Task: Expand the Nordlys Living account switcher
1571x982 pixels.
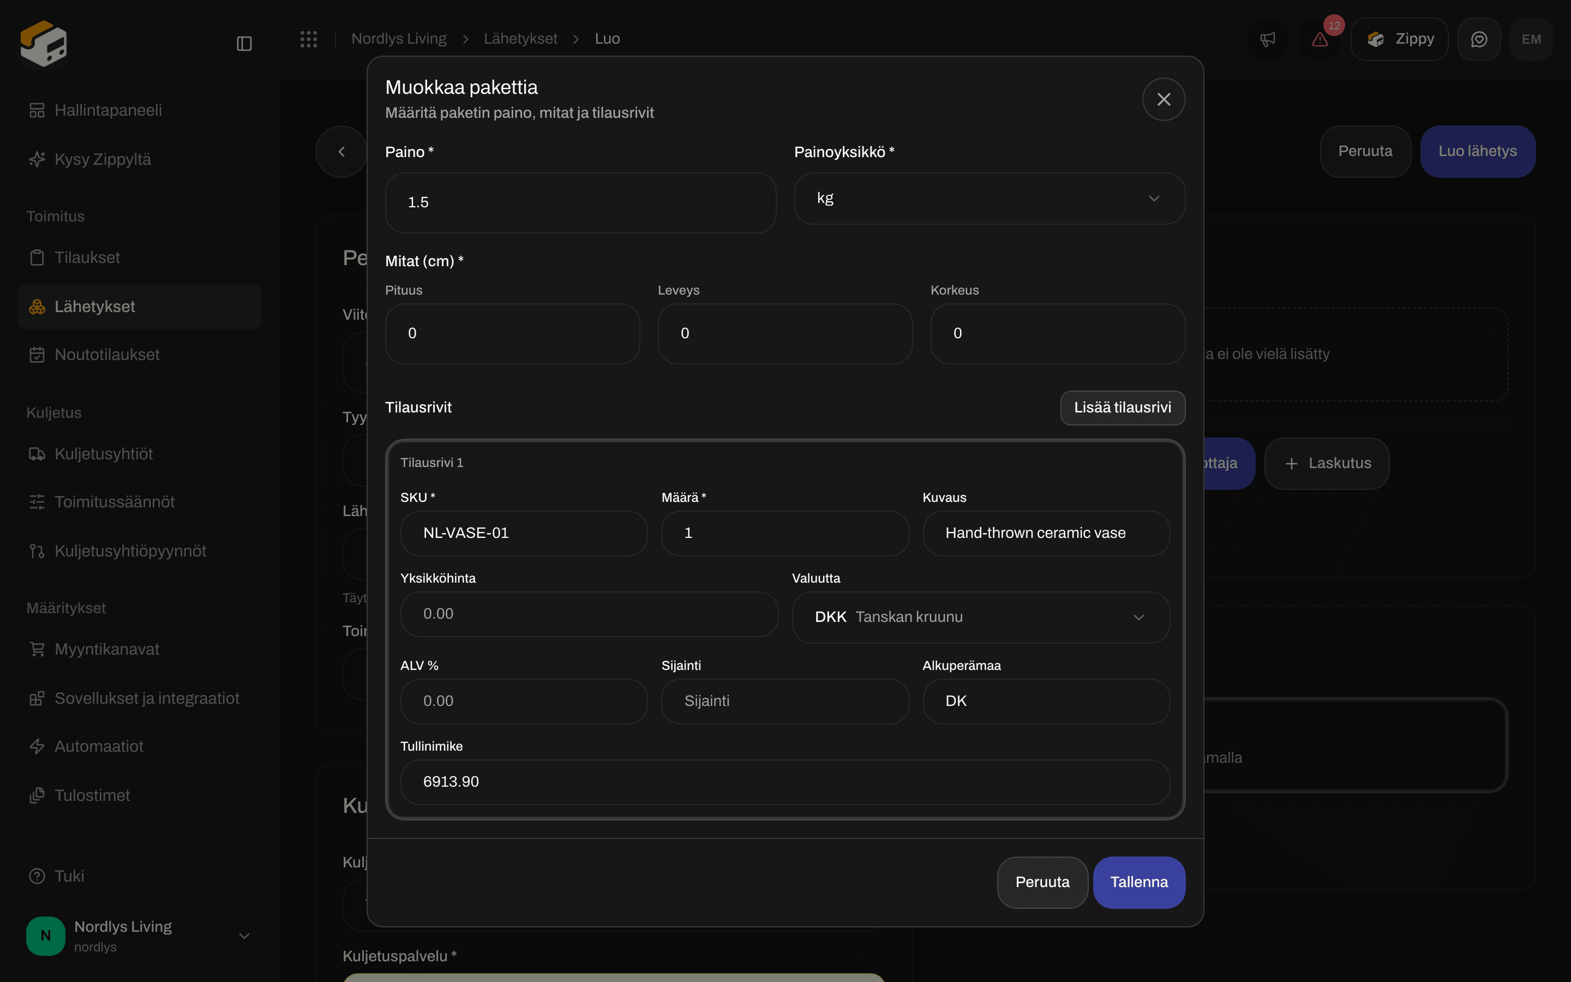Action: pyautogui.click(x=140, y=936)
